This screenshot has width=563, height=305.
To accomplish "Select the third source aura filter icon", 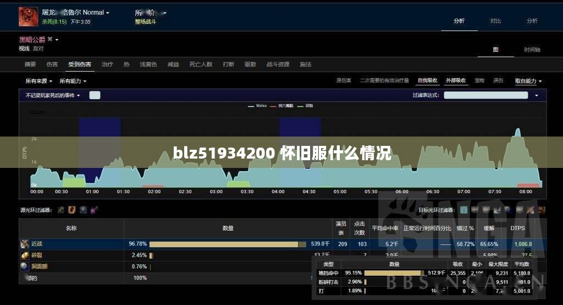I will click(83, 210).
